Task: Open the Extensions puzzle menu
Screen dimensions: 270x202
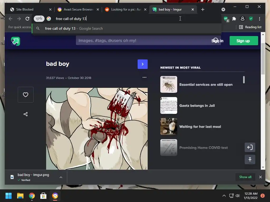Action: pyautogui.click(x=234, y=19)
